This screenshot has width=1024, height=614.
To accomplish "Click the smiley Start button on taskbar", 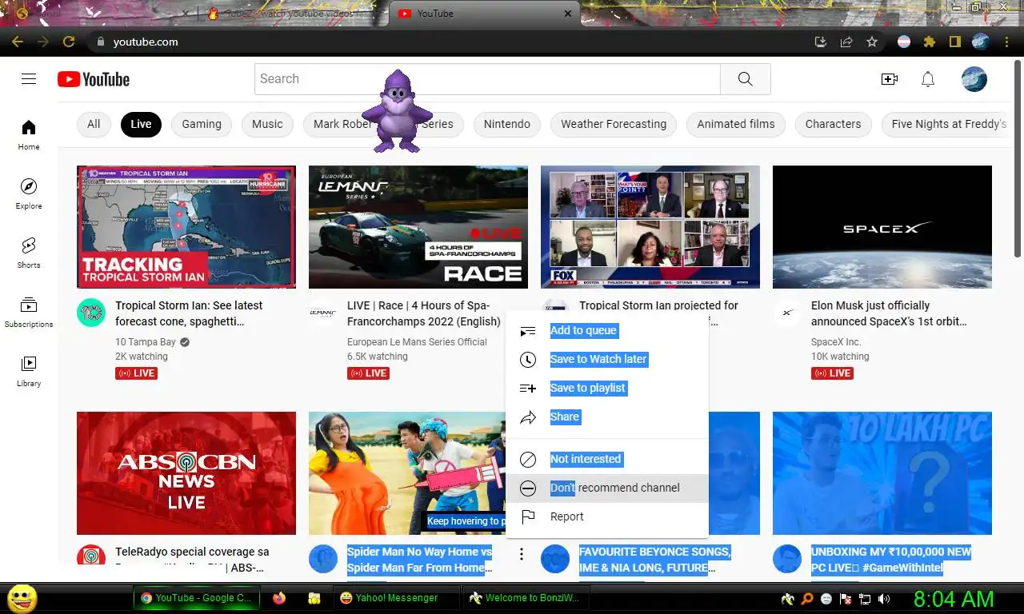I will pos(22,597).
